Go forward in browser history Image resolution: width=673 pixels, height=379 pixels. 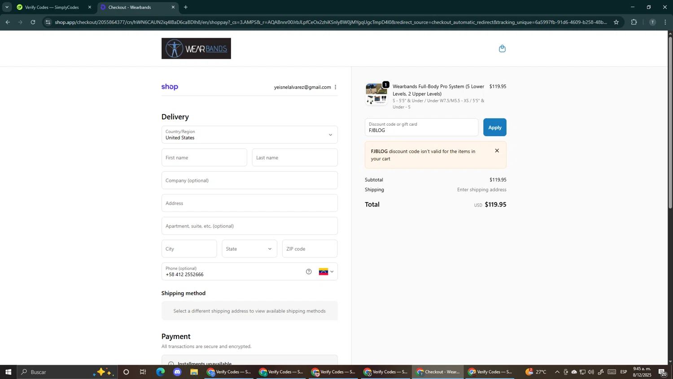20,22
